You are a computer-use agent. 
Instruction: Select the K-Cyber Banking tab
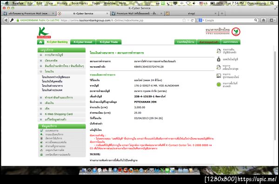point(57,42)
